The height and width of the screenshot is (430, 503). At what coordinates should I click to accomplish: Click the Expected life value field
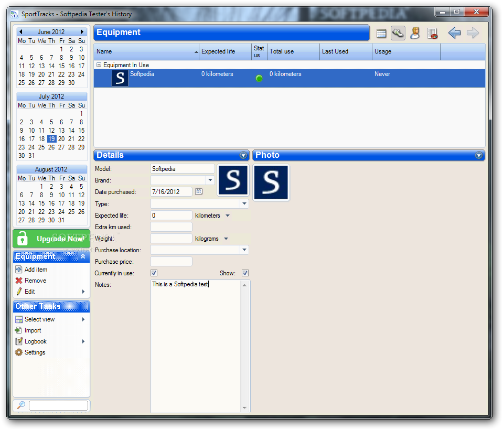(172, 216)
